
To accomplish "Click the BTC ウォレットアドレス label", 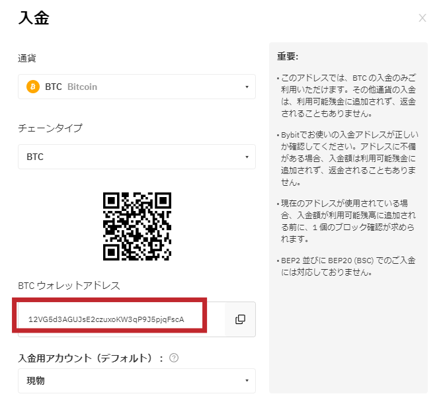I will pyautogui.click(x=69, y=286).
